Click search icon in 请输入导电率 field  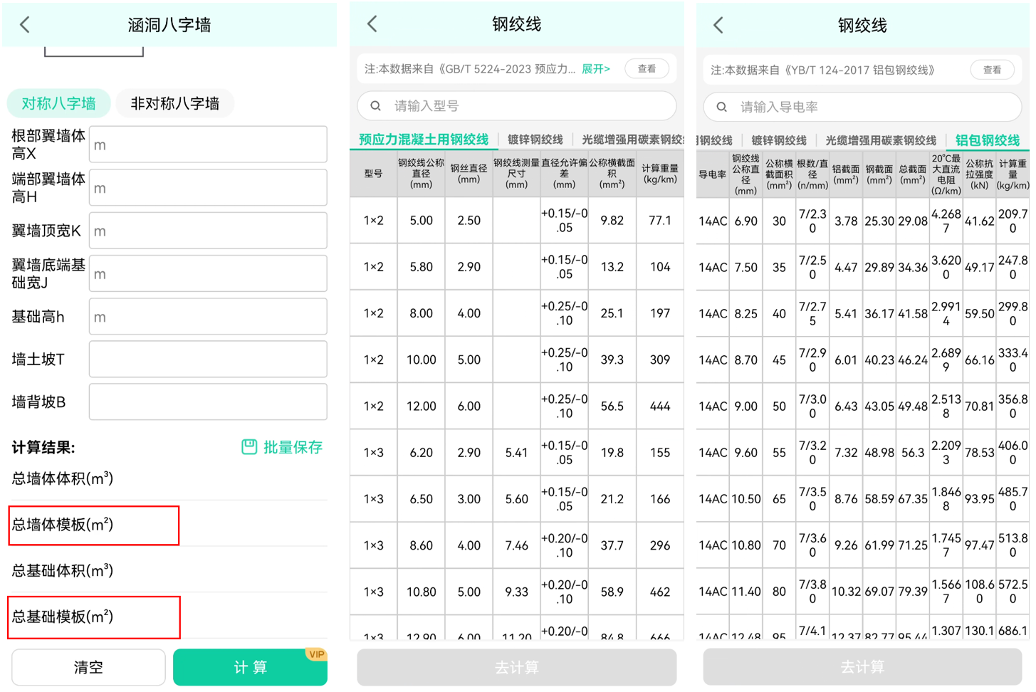pos(721,107)
